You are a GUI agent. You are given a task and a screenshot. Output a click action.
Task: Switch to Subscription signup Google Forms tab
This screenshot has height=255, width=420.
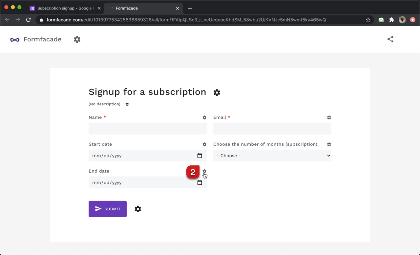click(x=65, y=8)
